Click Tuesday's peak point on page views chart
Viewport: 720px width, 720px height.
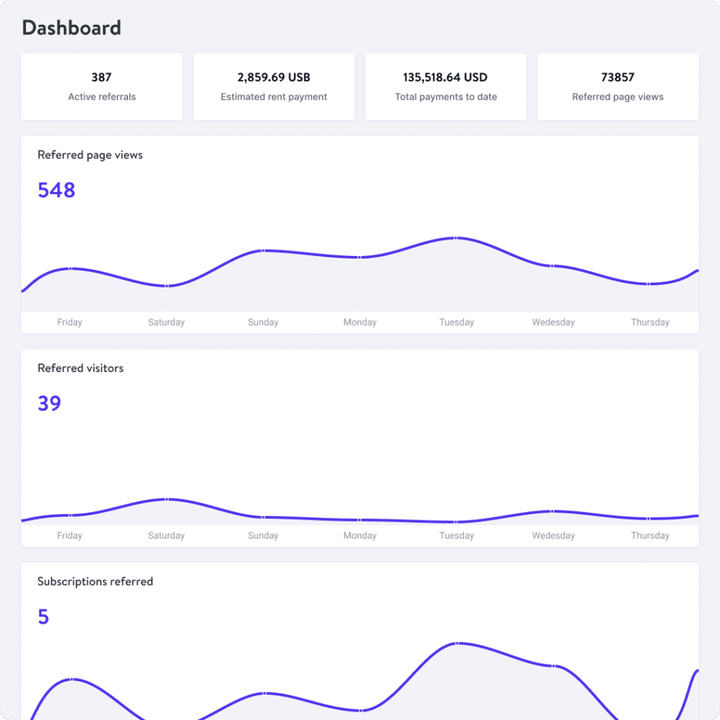[456, 238]
